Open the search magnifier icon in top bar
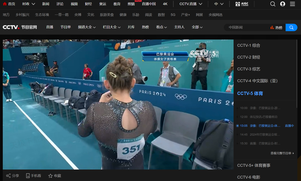The image size is (301, 181). pos(272,4)
